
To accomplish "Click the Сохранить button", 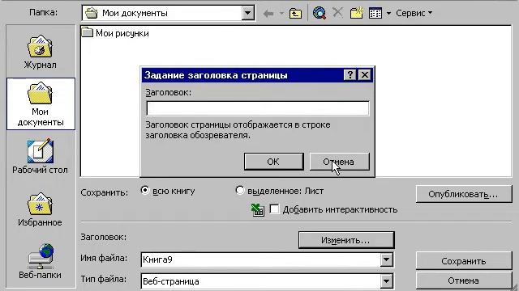I will [x=464, y=261].
